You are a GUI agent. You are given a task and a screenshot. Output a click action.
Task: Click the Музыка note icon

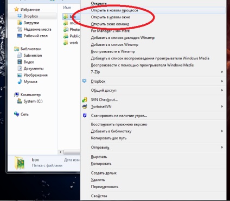[20, 82]
